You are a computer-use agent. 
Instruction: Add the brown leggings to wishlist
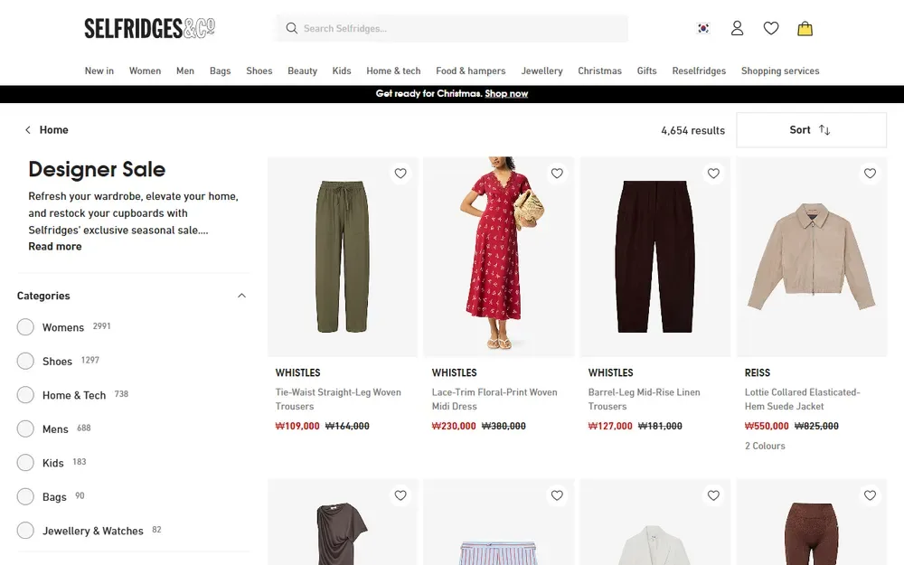click(x=870, y=495)
